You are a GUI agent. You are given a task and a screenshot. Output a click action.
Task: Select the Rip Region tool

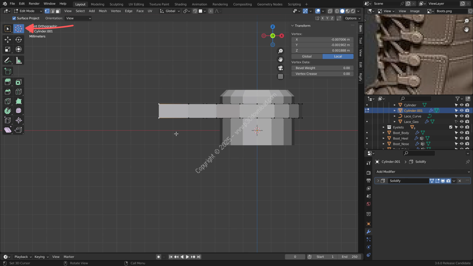point(18,130)
